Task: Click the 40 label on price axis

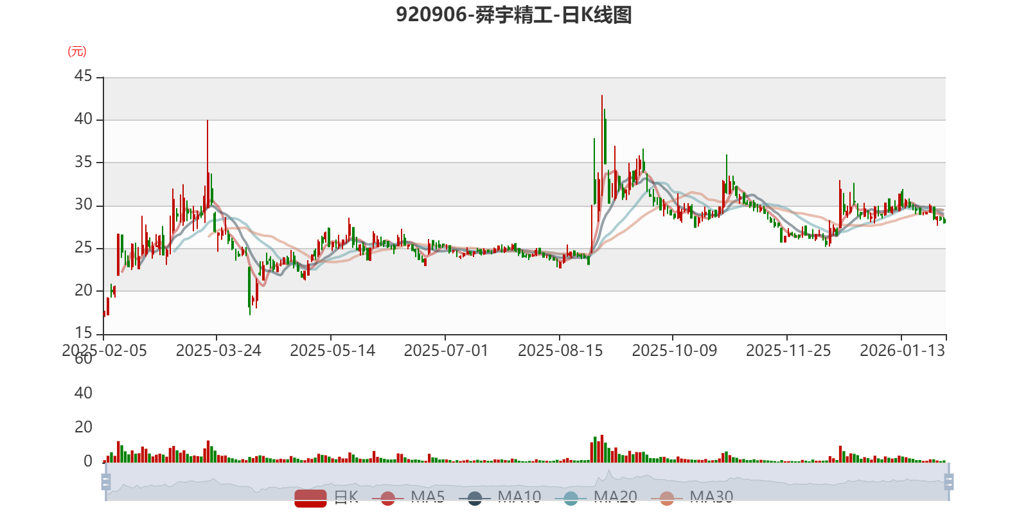Action: [84, 119]
